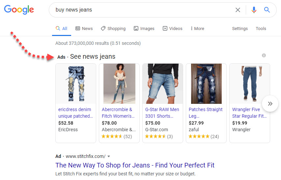Click the Wrangler Five Star Regular Fit link
This screenshot has height=180, width=281.
point(249,113)
